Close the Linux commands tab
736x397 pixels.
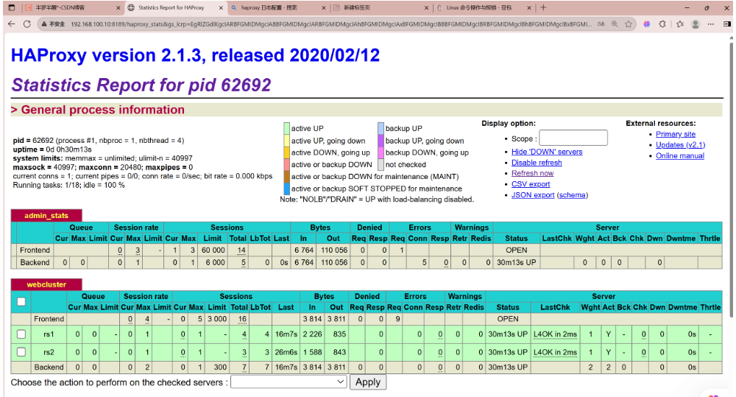pos(529,8)
